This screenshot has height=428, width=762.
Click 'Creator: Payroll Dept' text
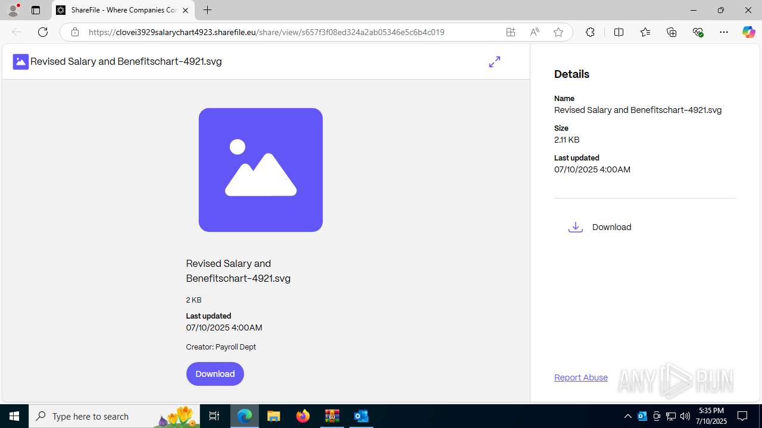tap(221, 347)
